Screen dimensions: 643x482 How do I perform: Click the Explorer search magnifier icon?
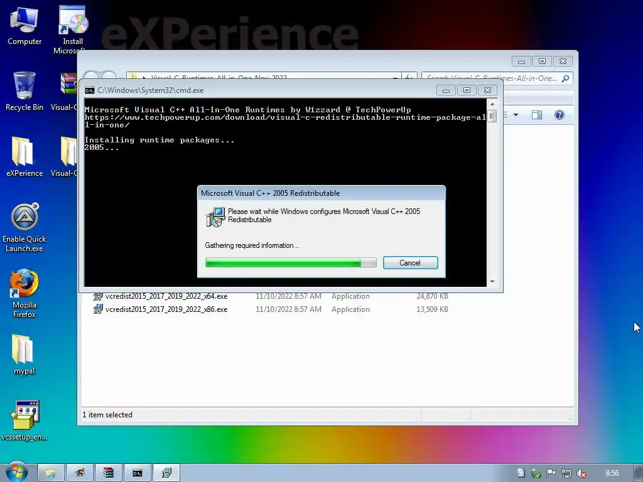(x=566, y=78)
